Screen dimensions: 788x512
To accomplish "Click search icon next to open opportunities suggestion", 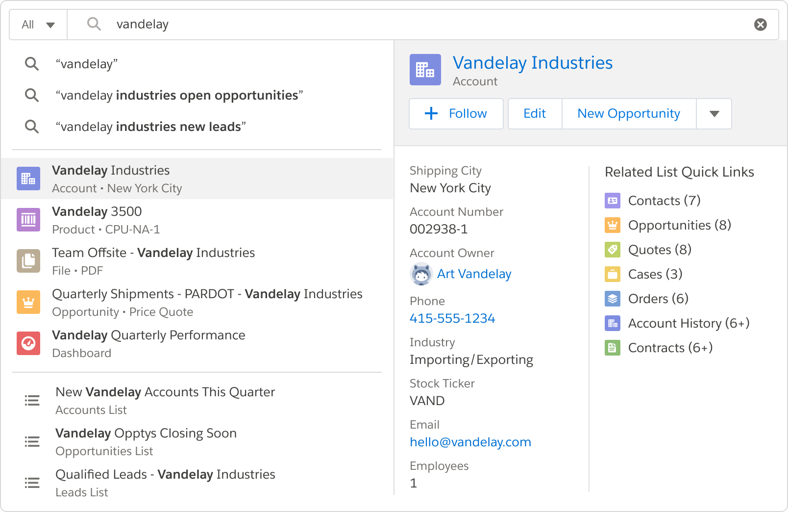I will coord(32,95).
